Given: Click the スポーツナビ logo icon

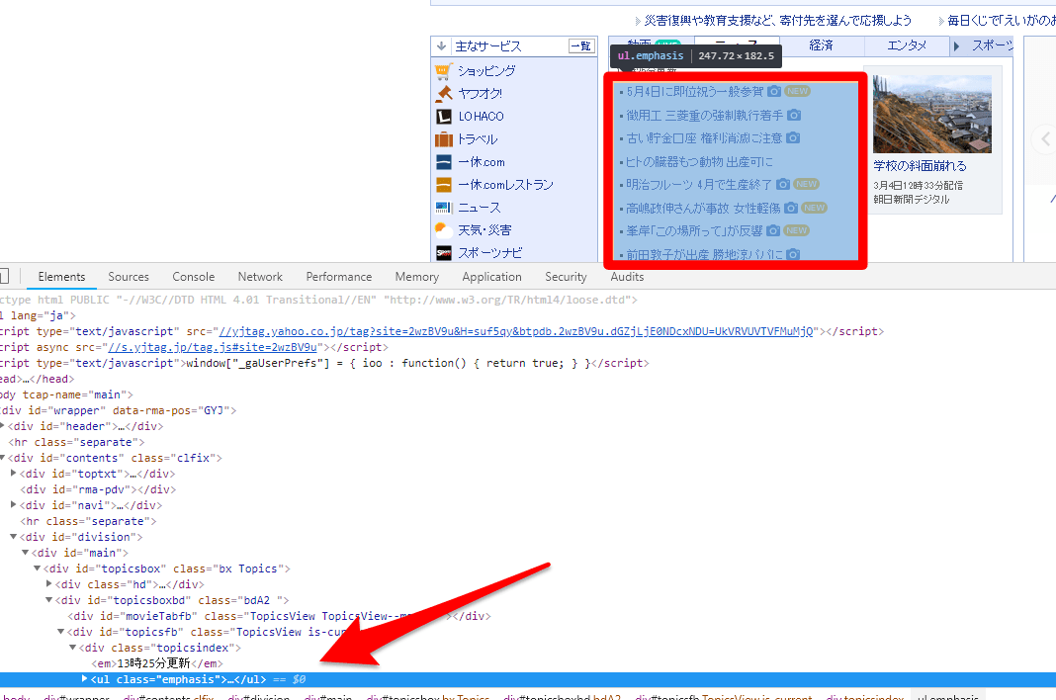Looking at the screenshot, I should coord(443,253).
